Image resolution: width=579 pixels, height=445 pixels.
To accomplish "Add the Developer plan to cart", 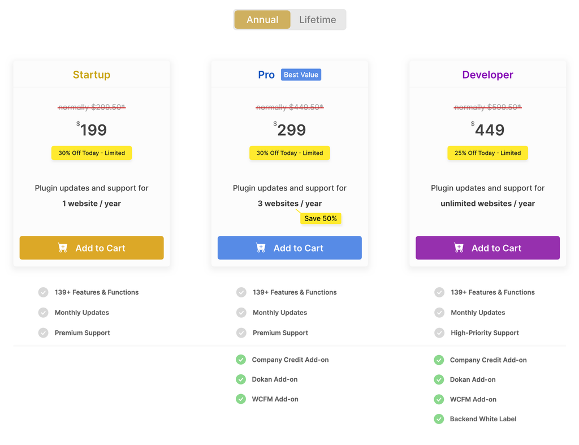I will [487, 248].
